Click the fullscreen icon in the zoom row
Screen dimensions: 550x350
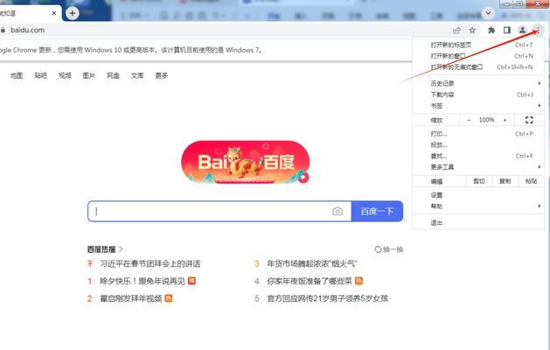[529, 120]
